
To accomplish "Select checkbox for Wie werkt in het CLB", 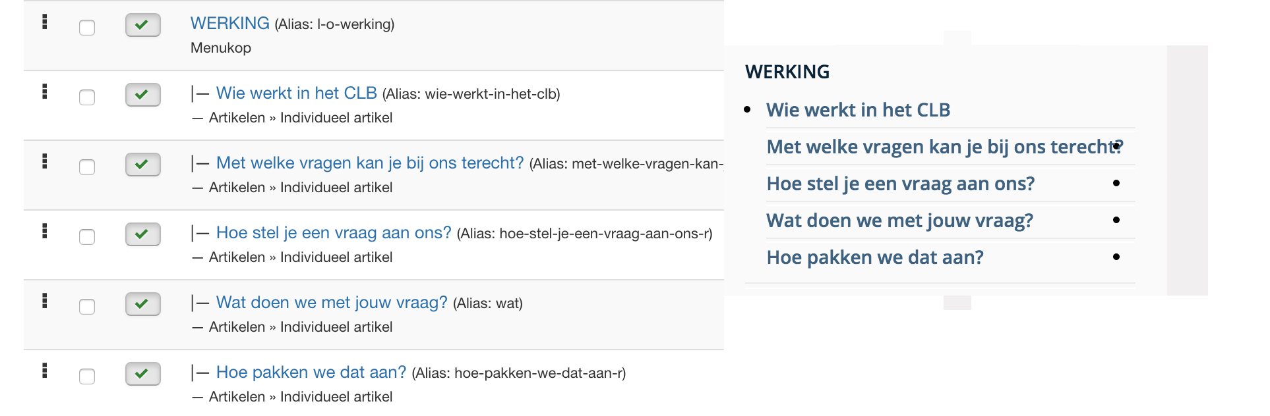I will click(87, 97).
